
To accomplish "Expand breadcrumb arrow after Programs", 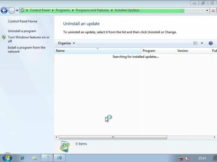I will (x=73, y=10).
